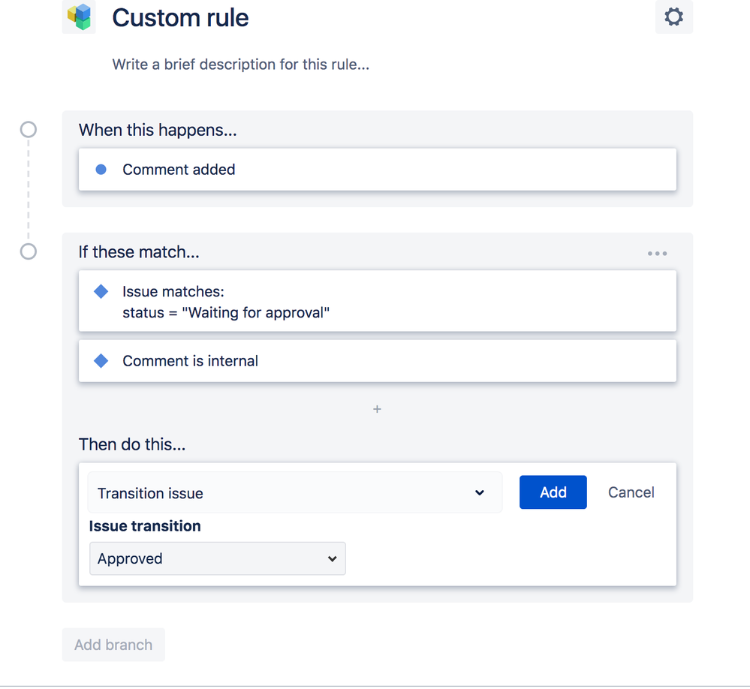Image resolution: width=750 pixels, height=689 pixels.
Task: Expand the Transition issue chevron arrow
Action: (480, 492)
